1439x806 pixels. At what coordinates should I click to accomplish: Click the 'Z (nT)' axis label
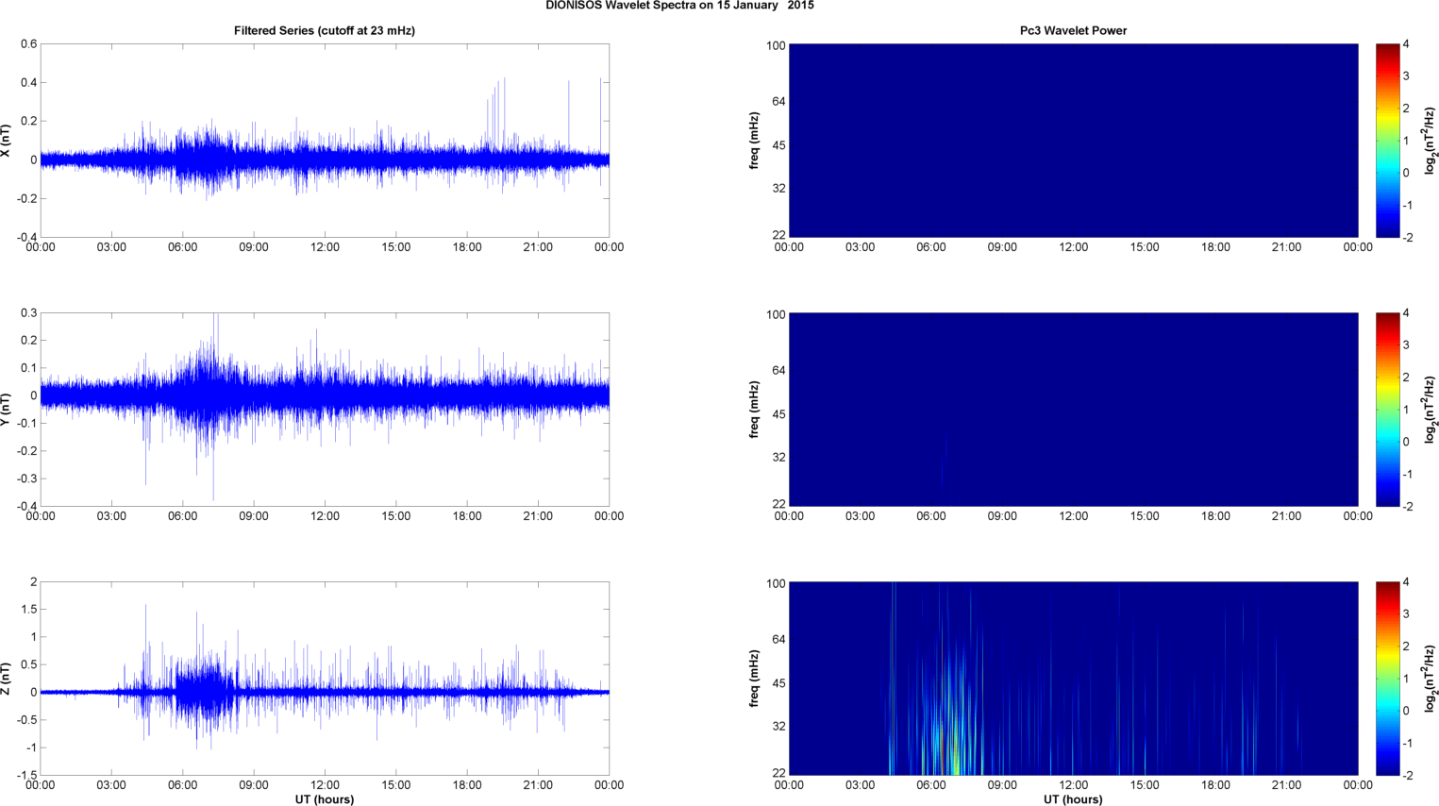6,679
